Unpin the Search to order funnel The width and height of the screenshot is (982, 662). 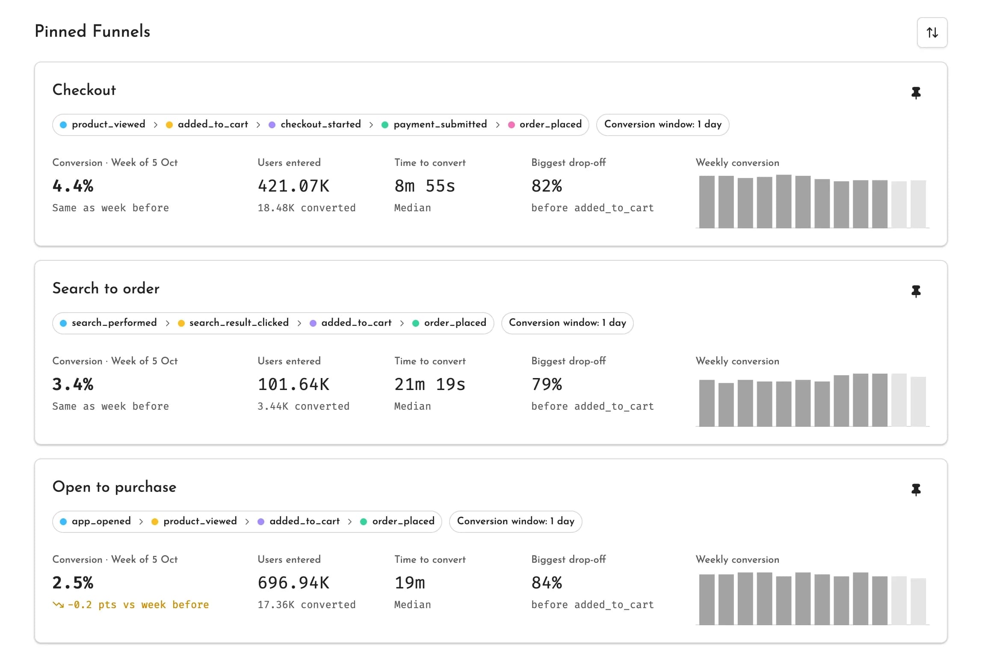click(916, 291)
